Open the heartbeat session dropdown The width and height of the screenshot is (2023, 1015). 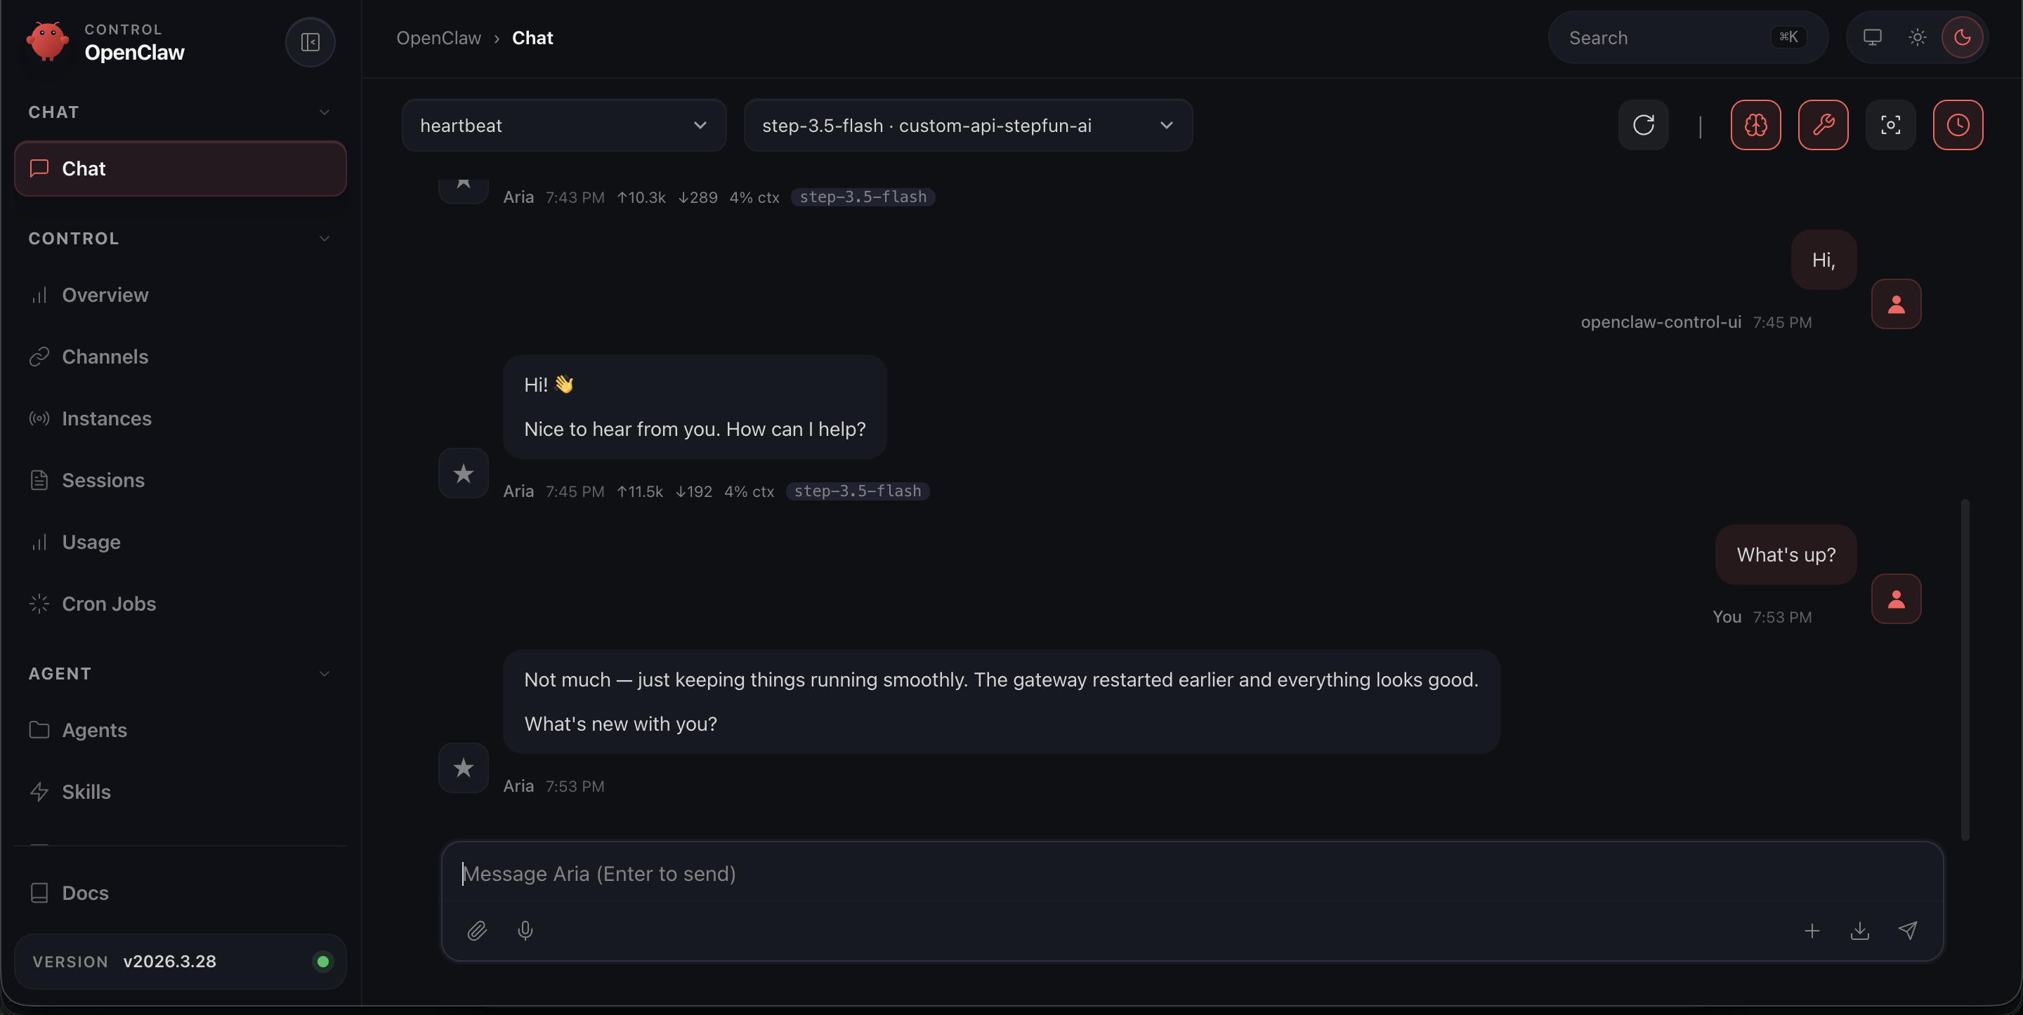[x=563, y=126]
